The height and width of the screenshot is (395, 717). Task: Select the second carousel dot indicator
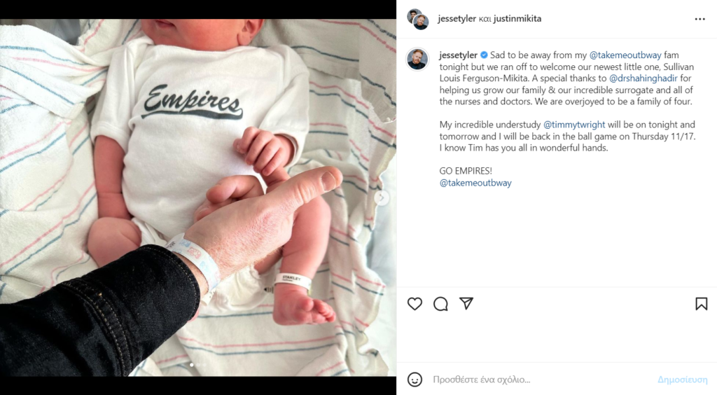(198, 365)
